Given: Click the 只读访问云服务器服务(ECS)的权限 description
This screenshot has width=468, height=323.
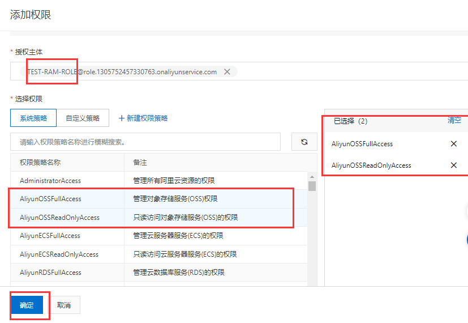Looking at the screenshot, I should coord(184,254).
